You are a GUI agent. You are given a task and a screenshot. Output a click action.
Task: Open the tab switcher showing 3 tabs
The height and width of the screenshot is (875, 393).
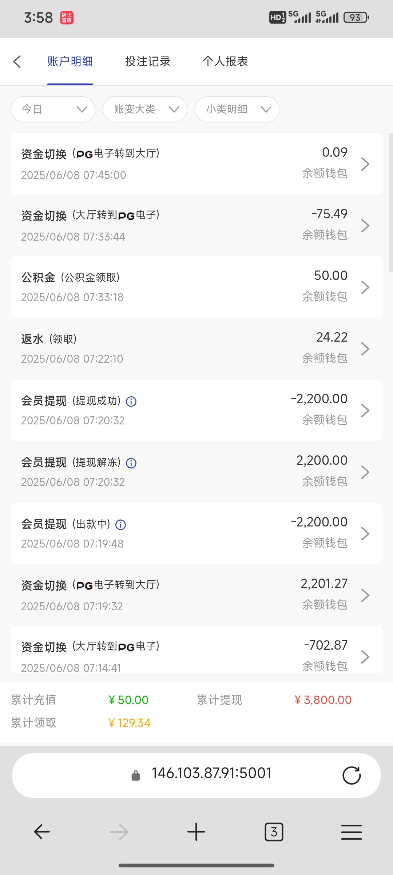pos(274,832)
